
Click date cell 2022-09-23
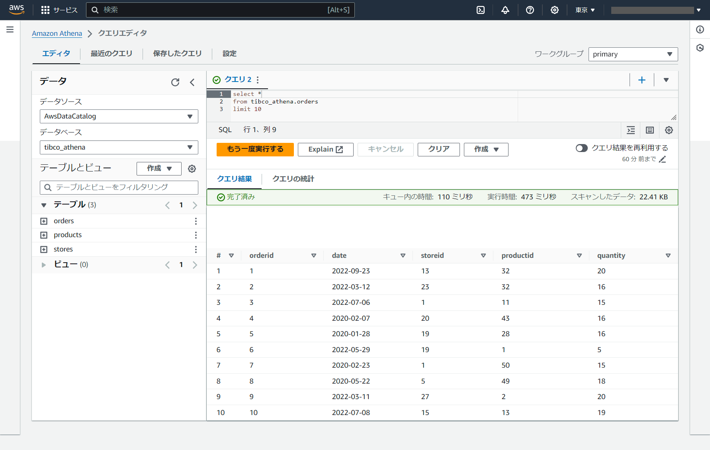click(351, 271)
